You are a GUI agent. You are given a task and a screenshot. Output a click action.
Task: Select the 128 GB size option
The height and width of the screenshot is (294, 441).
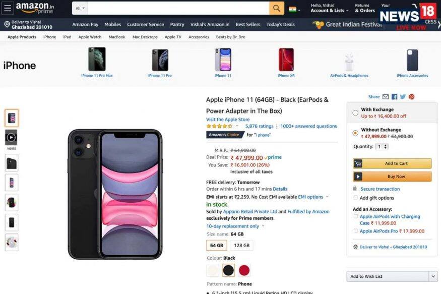click(x=242, y=246)
